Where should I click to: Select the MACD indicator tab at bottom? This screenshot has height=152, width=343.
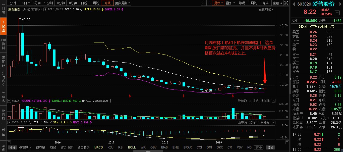click(x=98, y=147)
